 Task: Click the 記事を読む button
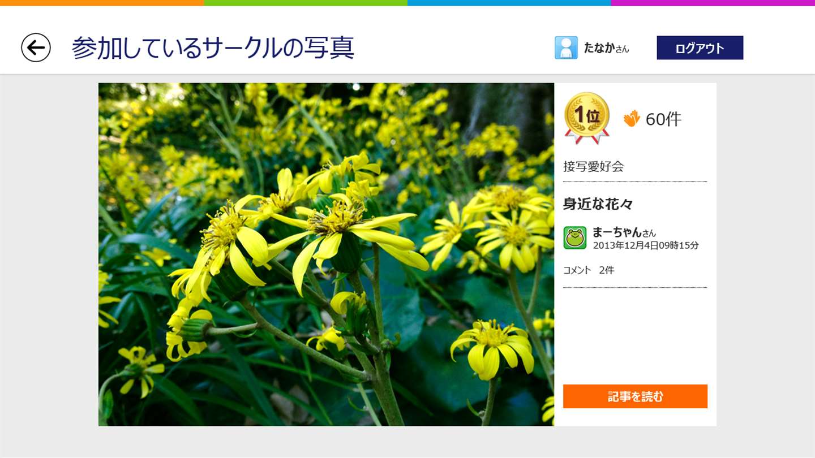point(635,396)
